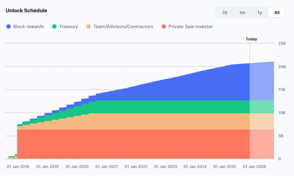Switch to the 1m time range

[242, 13]
